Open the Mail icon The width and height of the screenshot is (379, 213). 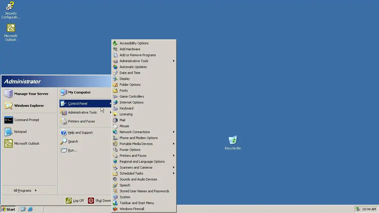coord(115,120)
